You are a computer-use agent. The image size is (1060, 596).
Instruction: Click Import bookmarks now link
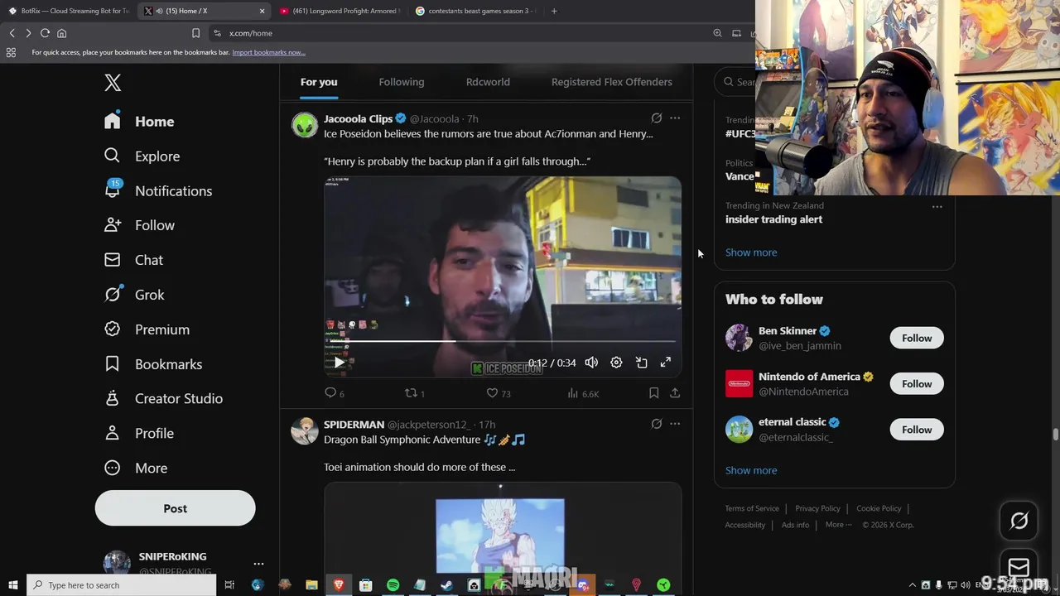click(x=268, y=52)
